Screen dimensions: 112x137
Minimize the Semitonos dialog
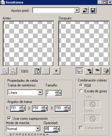[100, 2]
